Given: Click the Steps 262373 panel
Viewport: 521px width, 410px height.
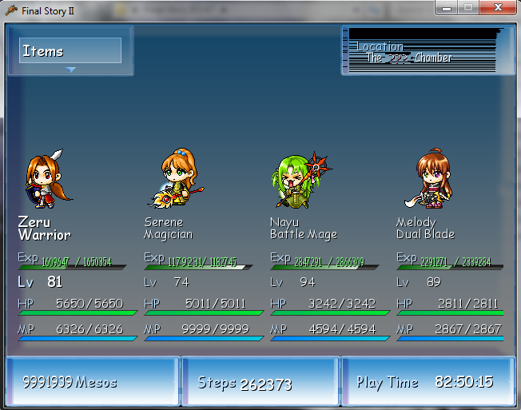Looking at the screenshot, I should (260, 381).
